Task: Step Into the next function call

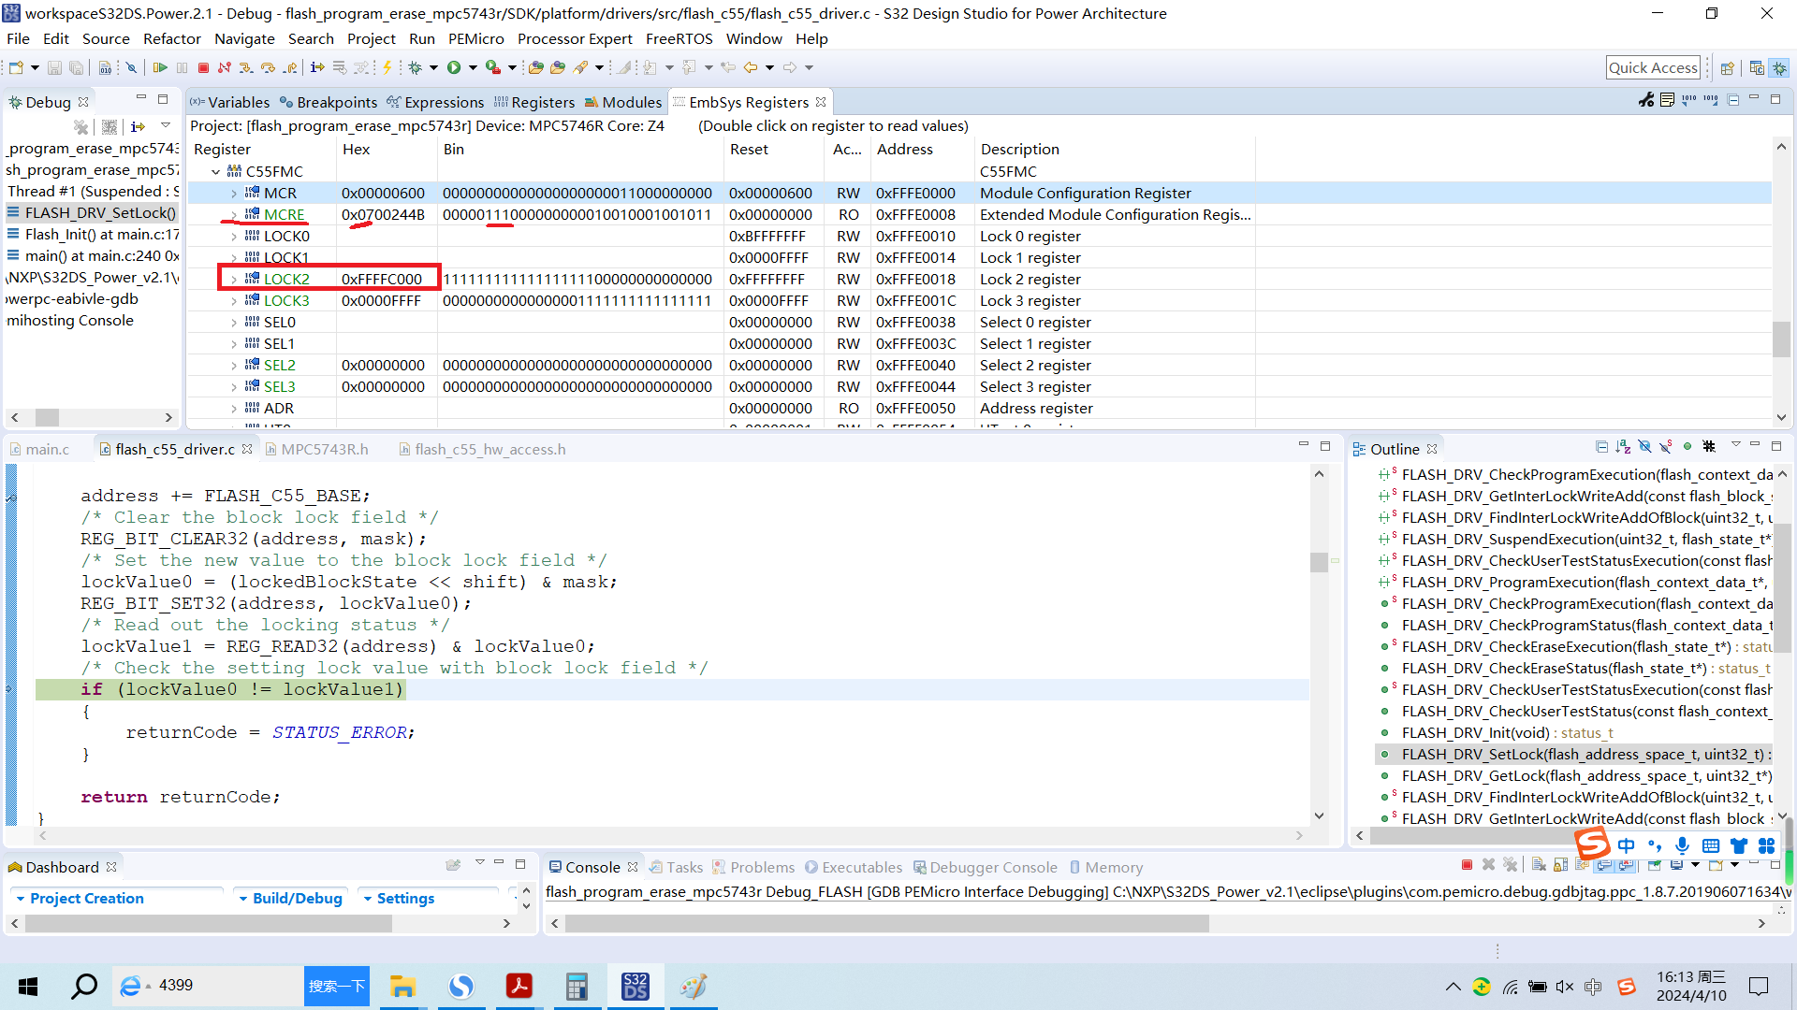Action: click(x=245, y=66)
